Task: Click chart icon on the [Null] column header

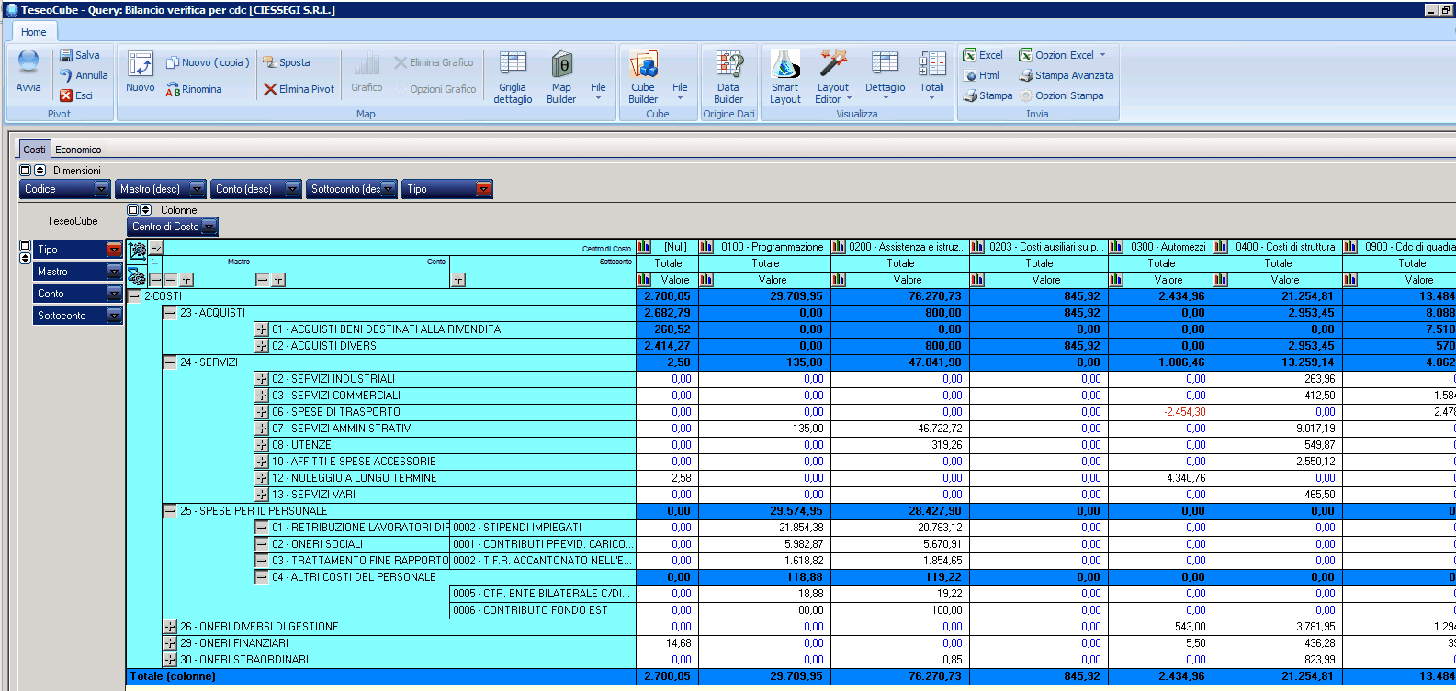Action: pos(644,247)
